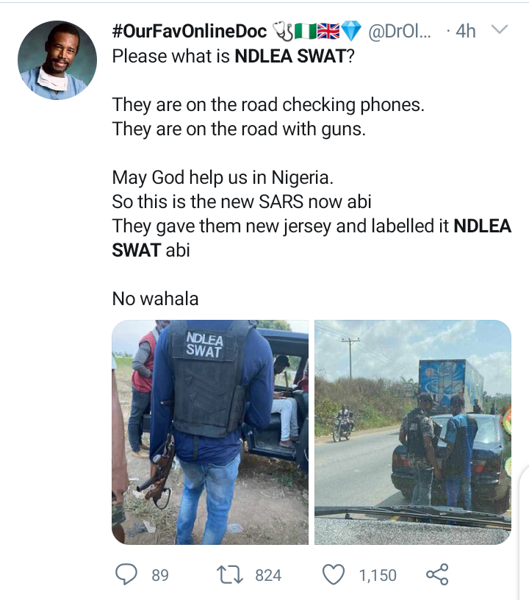Share the tweet via share icon
The width and height of the screenshot is (529, 600).
pyautogui.click(x=437, y=574)
